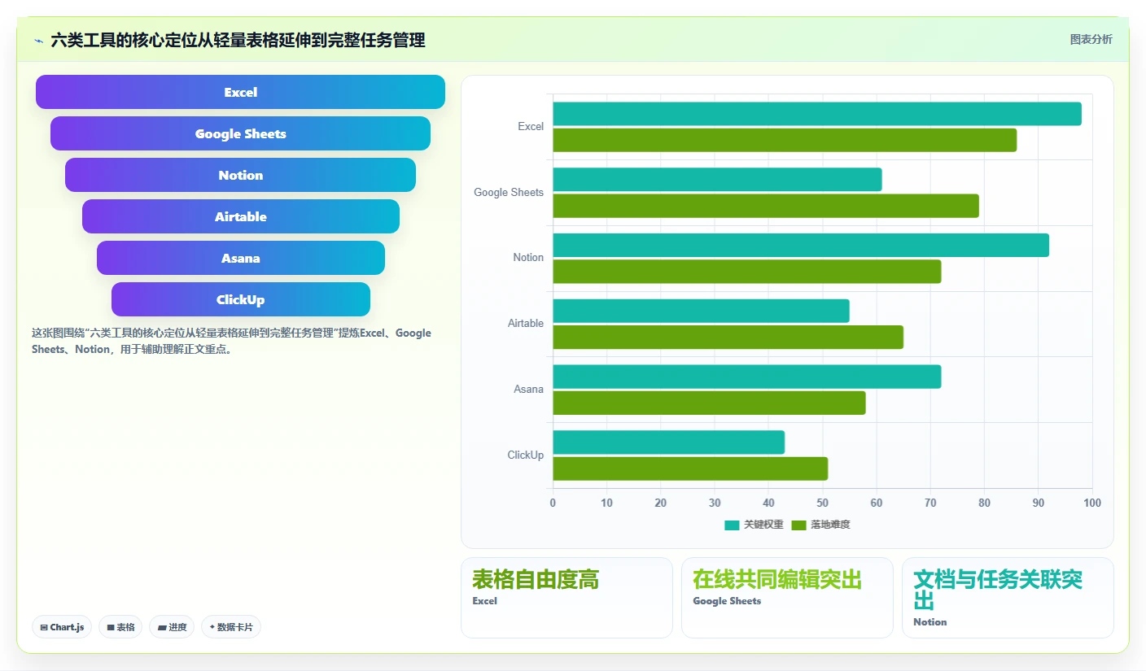Click the 100 x-axis tick value
The height and width of the screenshot is (671, 1146).
1092,503
